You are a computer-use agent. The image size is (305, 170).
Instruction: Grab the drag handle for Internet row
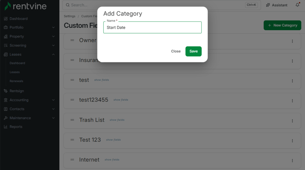72,160
